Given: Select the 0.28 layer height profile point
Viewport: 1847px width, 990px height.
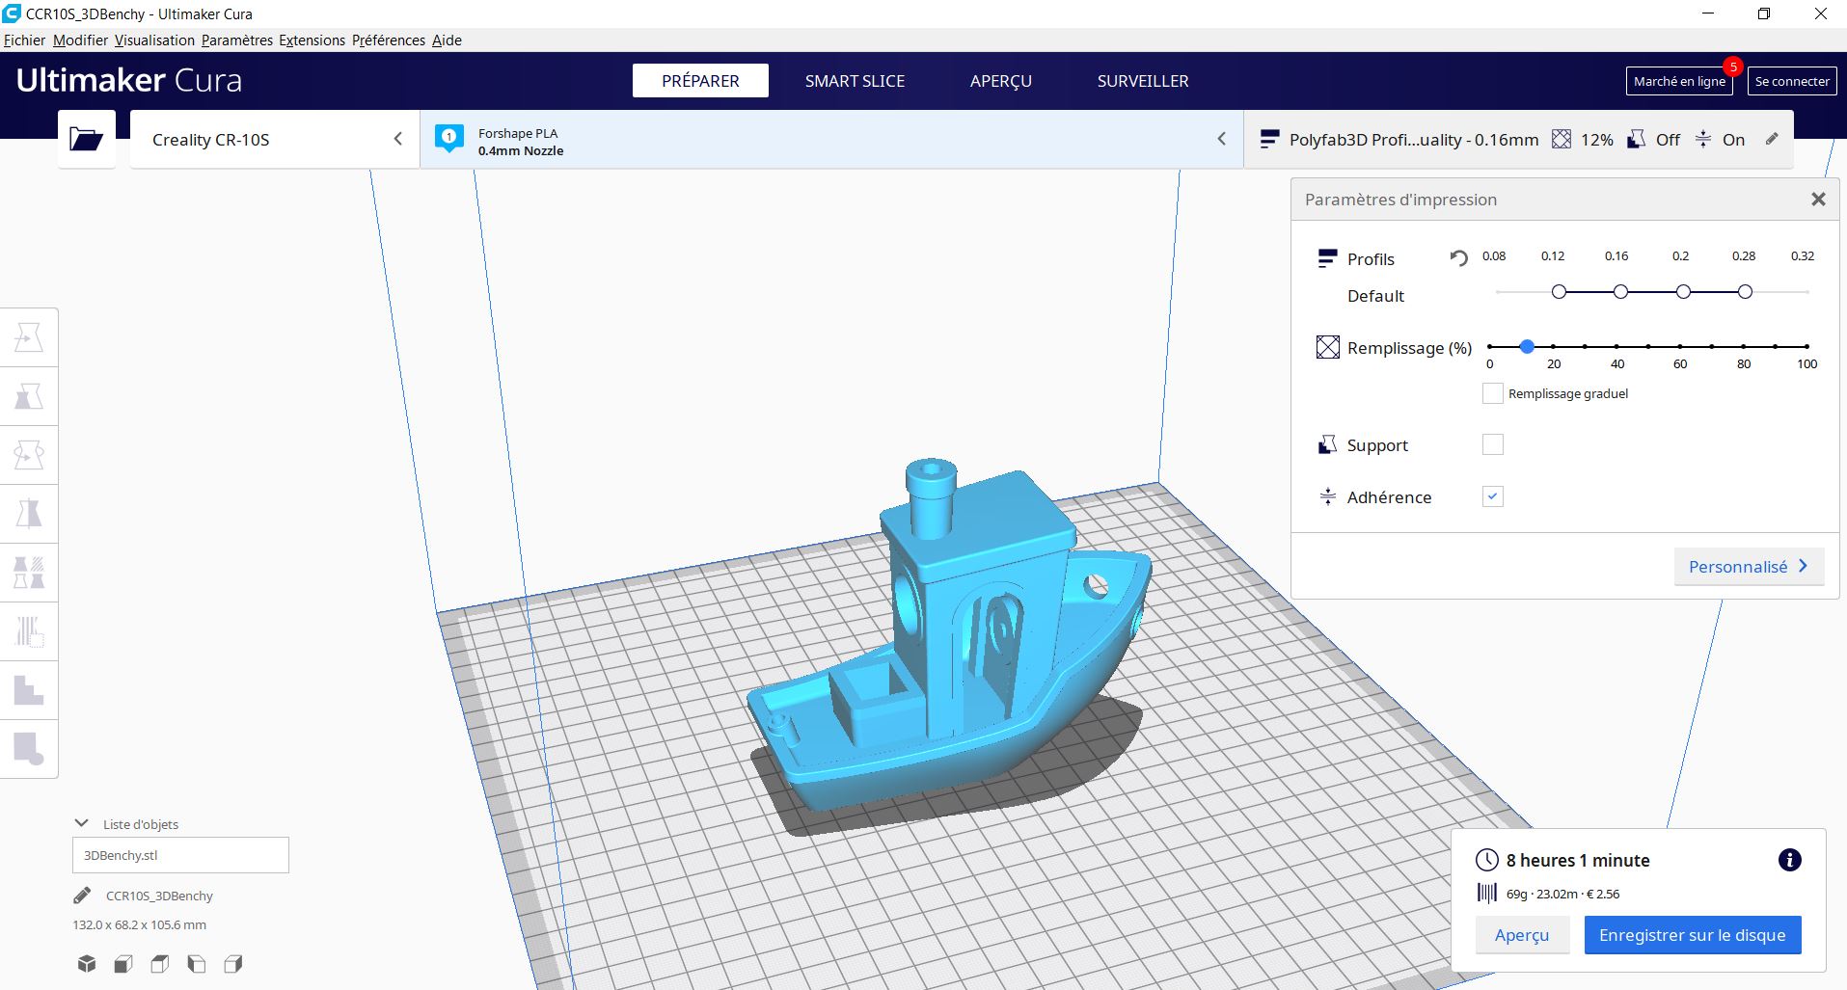Looking at the screenshot, I should 1745,291.
